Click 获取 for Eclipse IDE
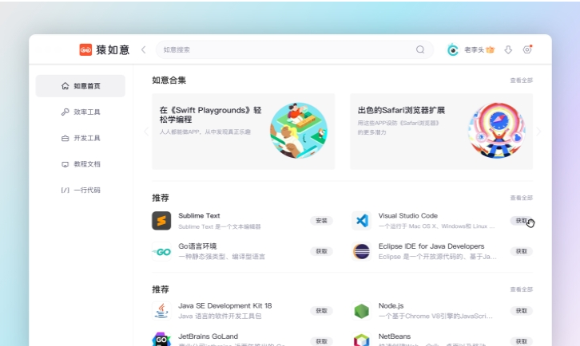The height and width of the screenshot is (346, 580). tap(521, 251)
